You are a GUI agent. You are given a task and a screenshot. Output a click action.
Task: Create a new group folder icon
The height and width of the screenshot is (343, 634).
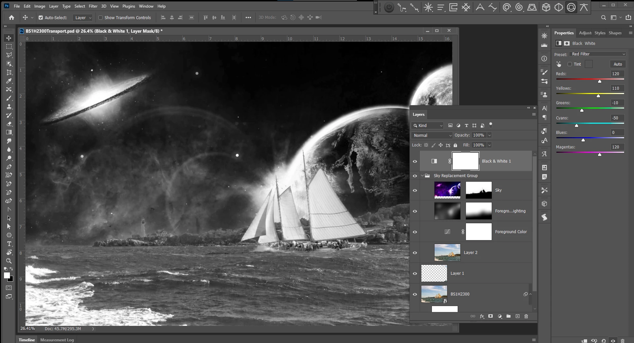pyautogui.click(x=509, y=316)
